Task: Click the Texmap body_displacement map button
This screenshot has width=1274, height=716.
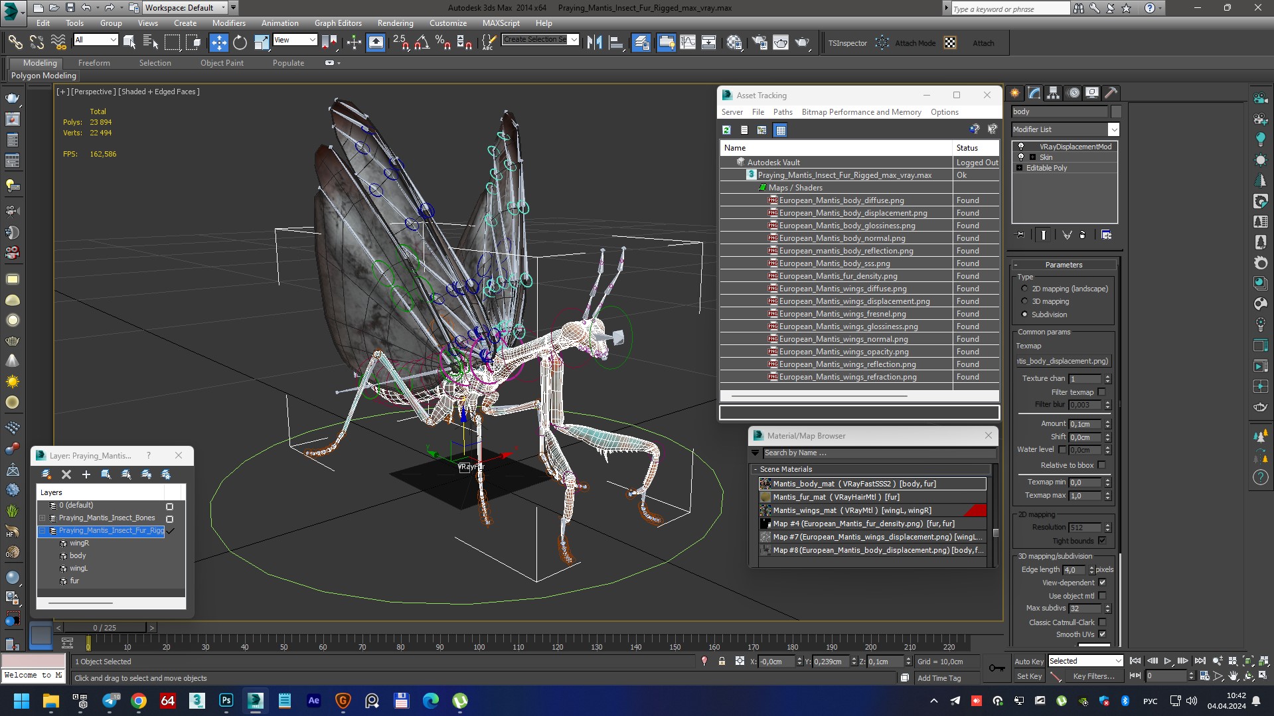Action: click(x=1063, y=361)
